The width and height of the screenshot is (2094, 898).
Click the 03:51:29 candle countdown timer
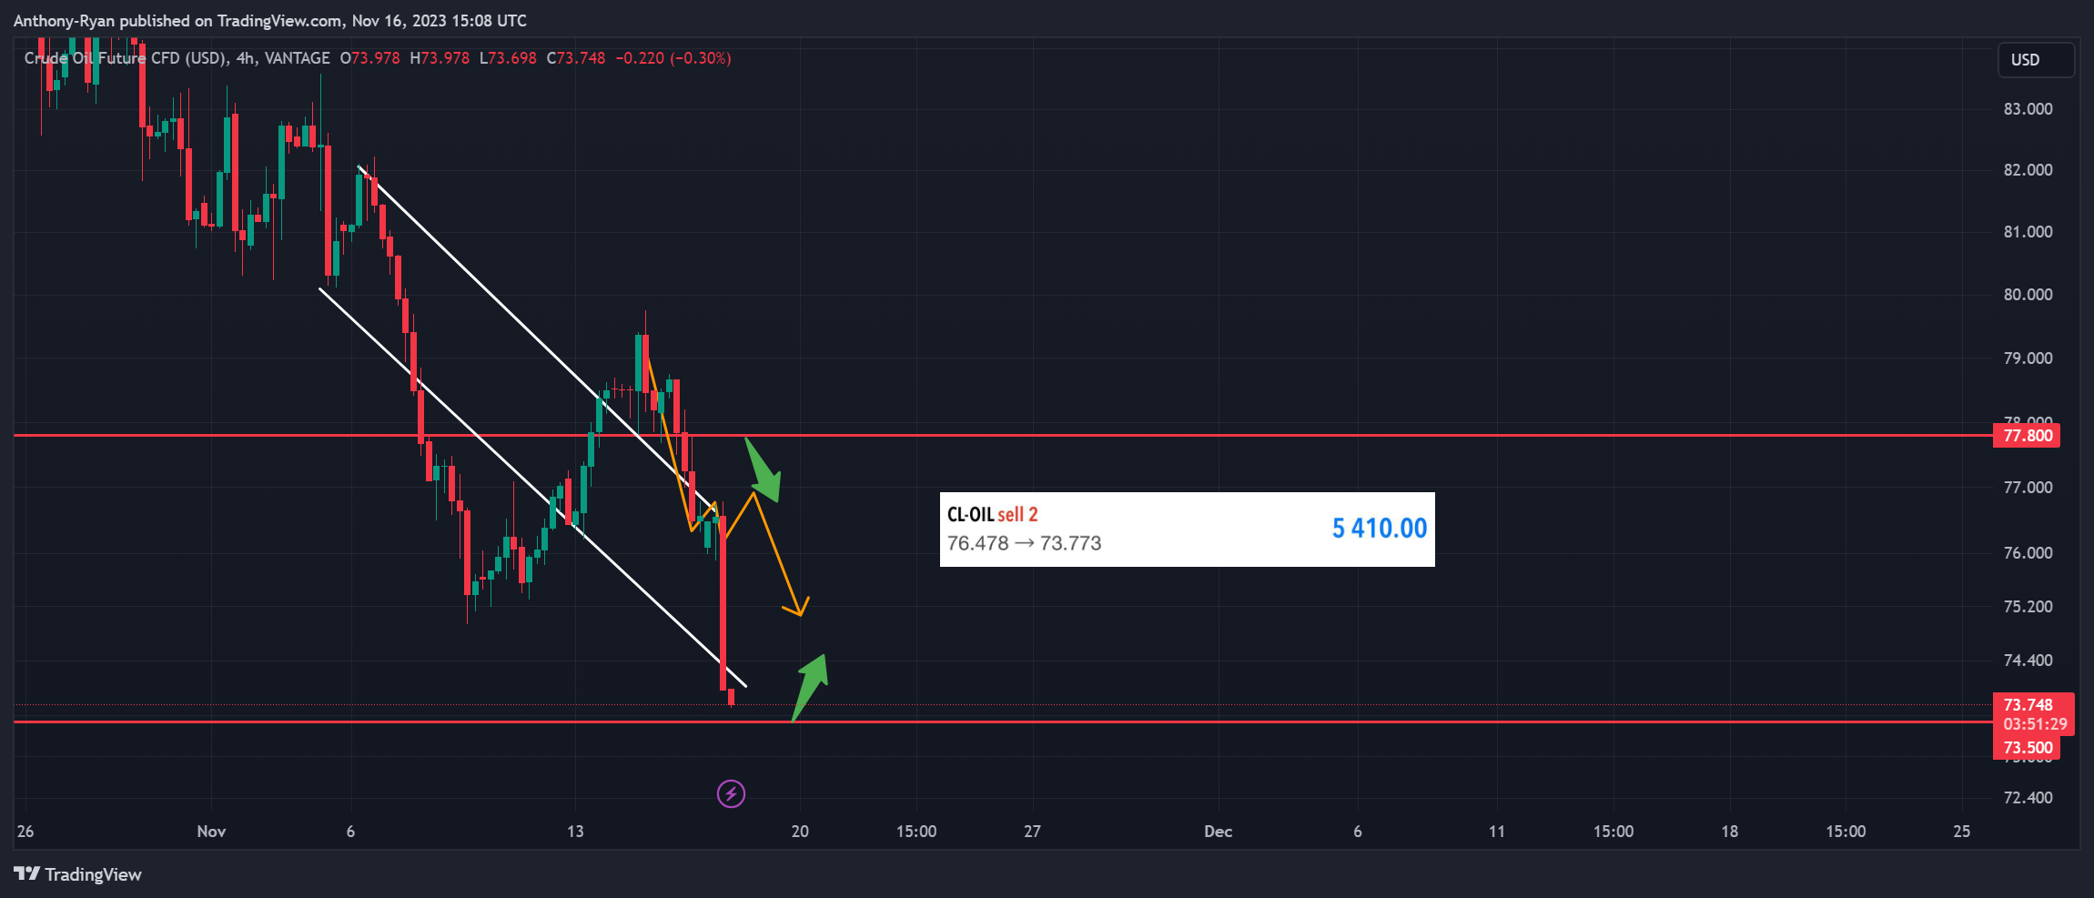coord(2035,724)
